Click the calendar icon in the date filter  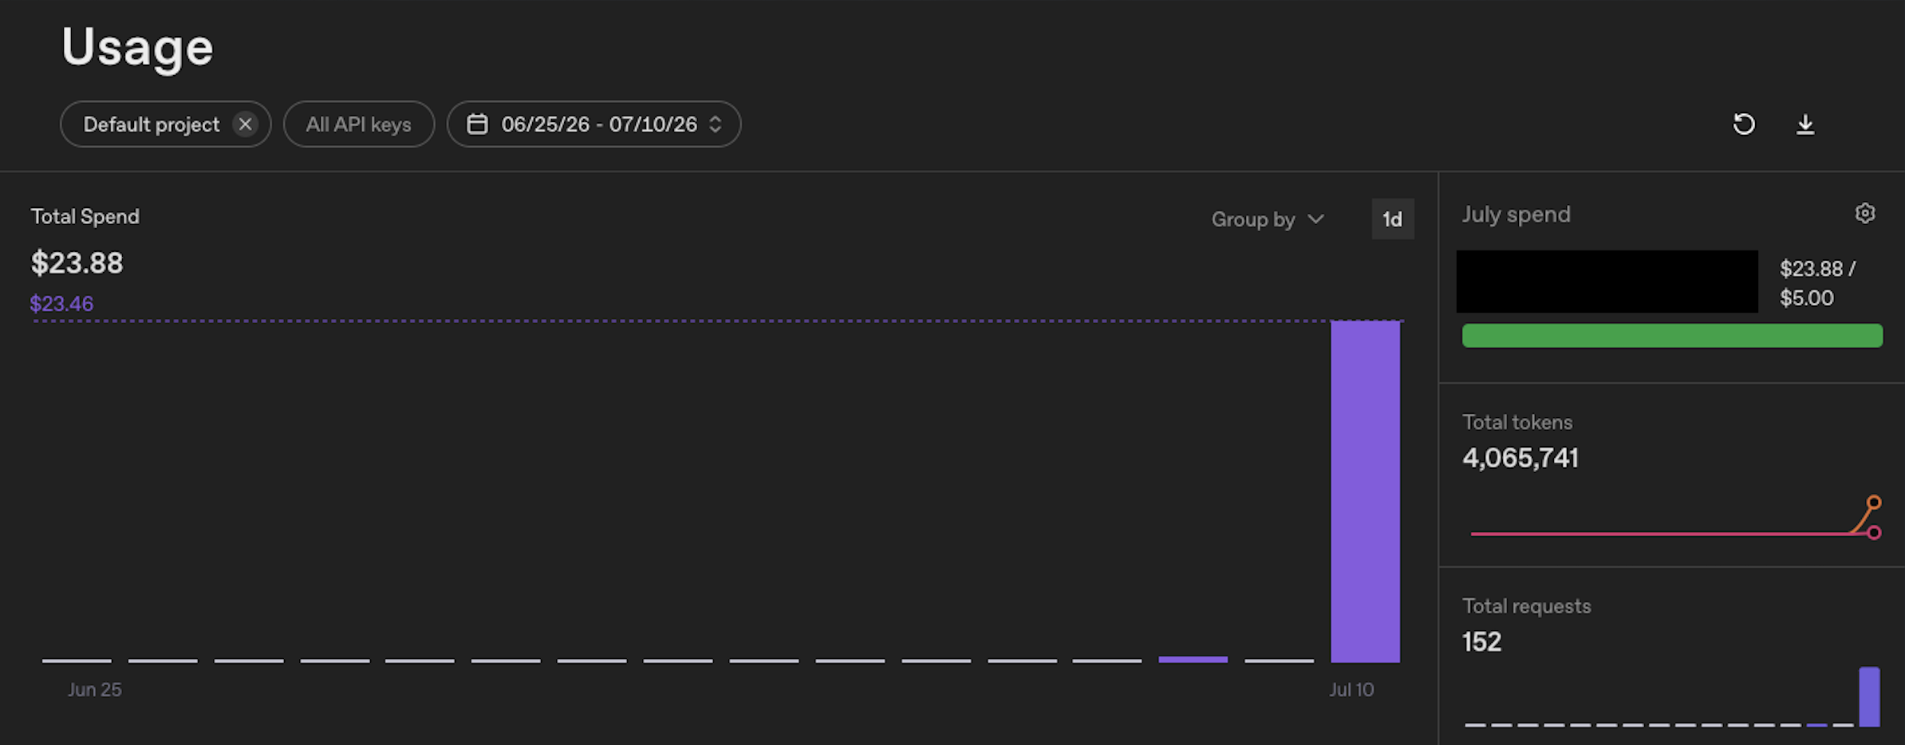[x=477, y=124]
